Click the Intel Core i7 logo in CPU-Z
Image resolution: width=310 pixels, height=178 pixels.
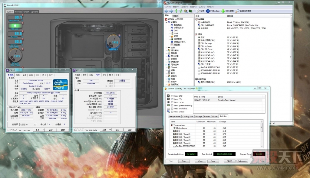tap(60, 84)
